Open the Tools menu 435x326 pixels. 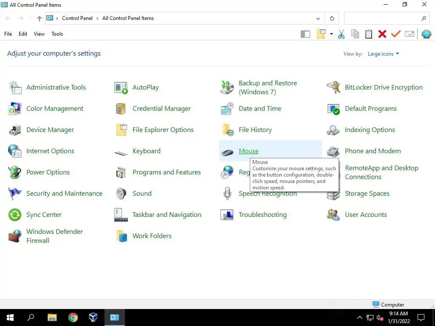tap(57, 34)
